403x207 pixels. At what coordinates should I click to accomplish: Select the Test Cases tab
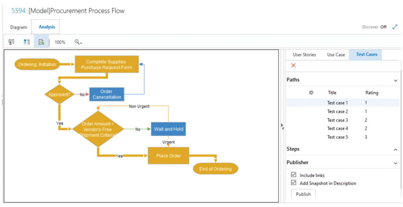pyautogui.click(x=366, y=54)
